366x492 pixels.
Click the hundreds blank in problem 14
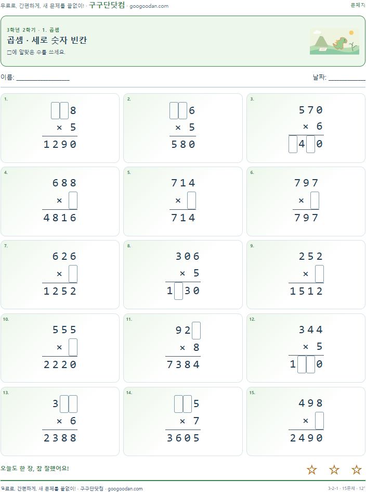pos(179,404)
